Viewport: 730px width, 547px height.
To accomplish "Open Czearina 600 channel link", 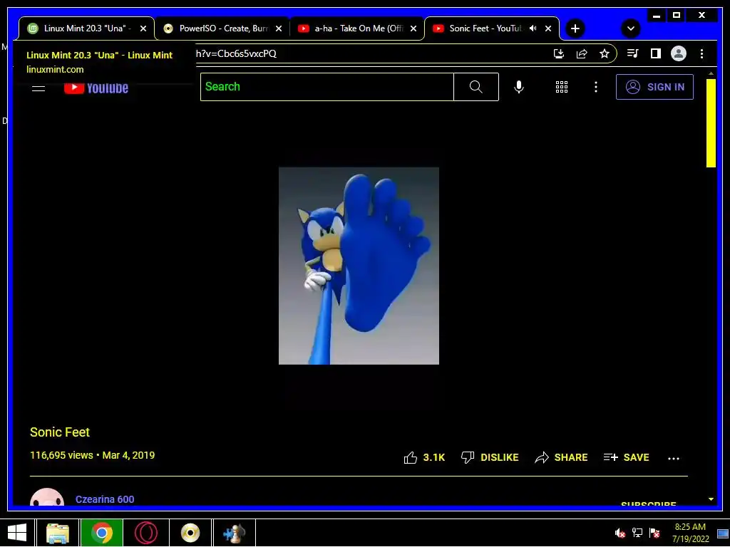I will (105, 499).
